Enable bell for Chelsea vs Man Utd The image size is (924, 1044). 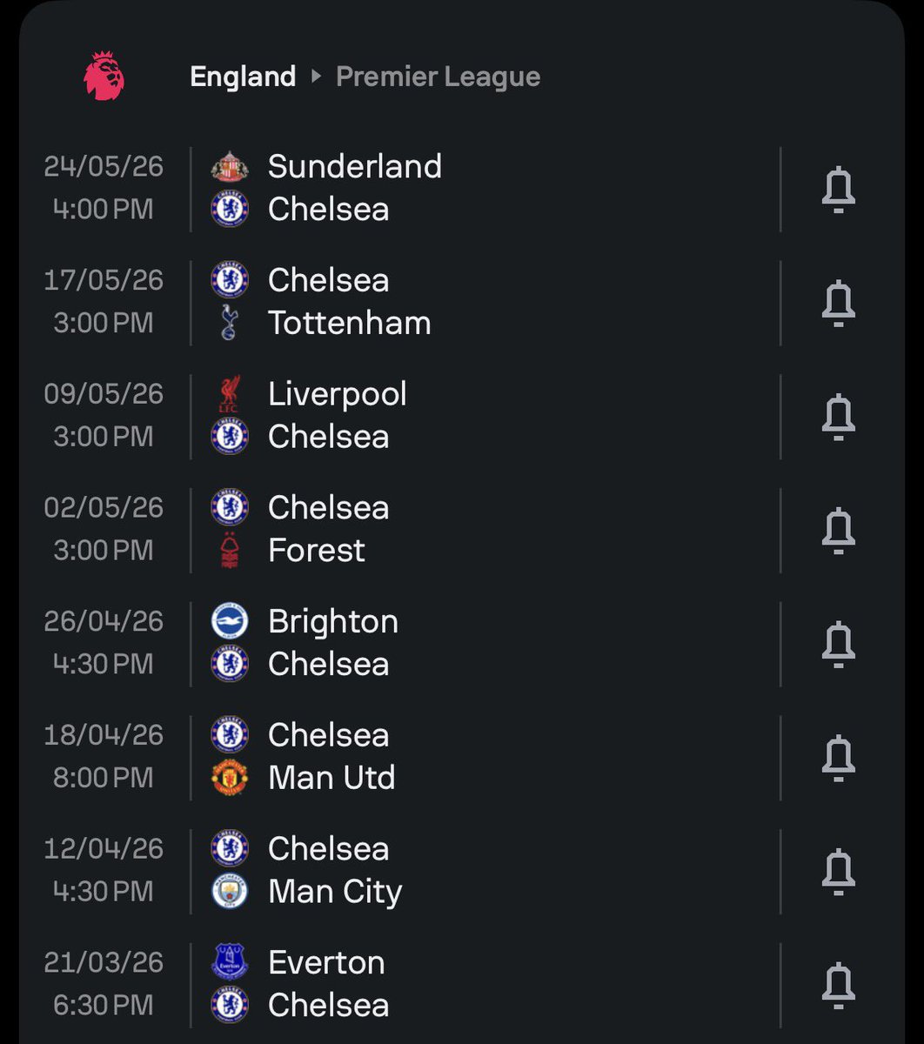pyautogui.click(x=839, y=758)
